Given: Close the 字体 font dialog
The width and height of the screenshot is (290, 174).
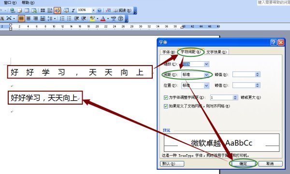Looking at the screenshot, I should (281, 42).
